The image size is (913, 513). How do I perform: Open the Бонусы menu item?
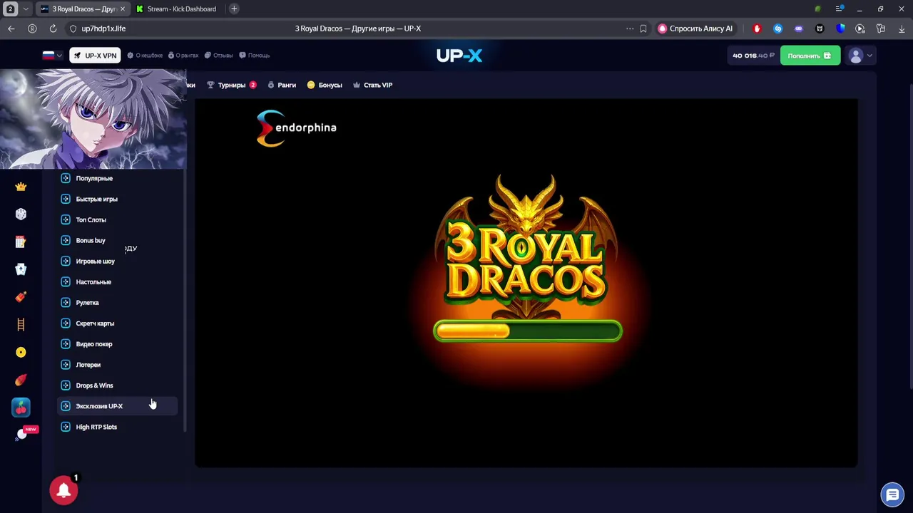pos(325,85)
